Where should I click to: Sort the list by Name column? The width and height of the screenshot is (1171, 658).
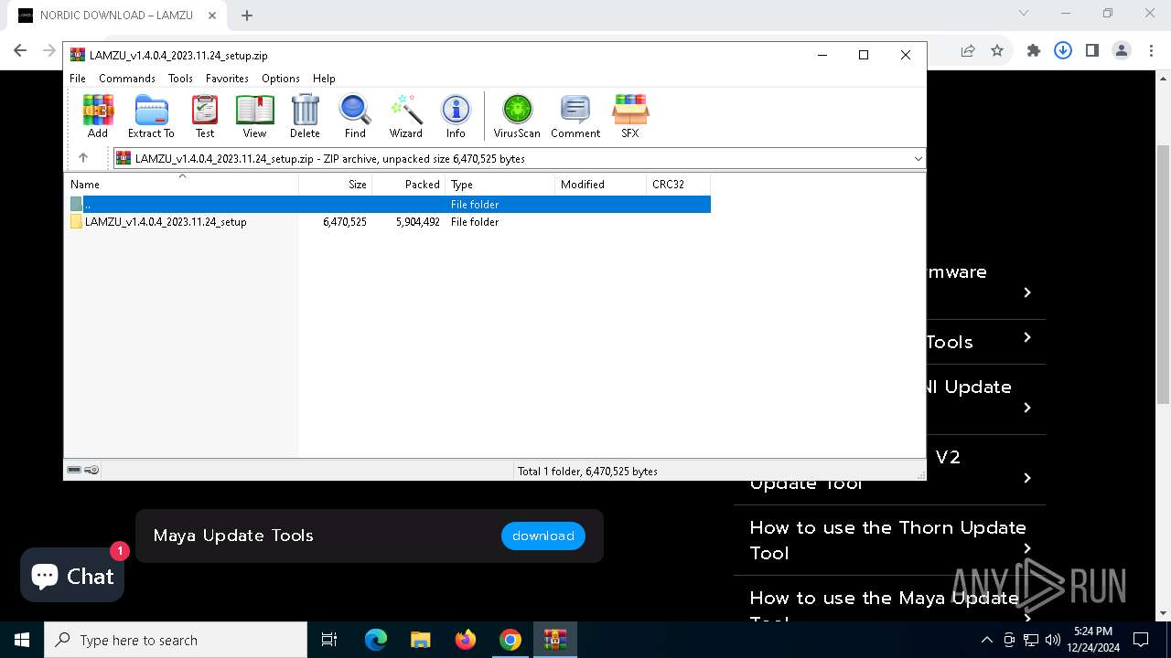(x=181, y=185)
